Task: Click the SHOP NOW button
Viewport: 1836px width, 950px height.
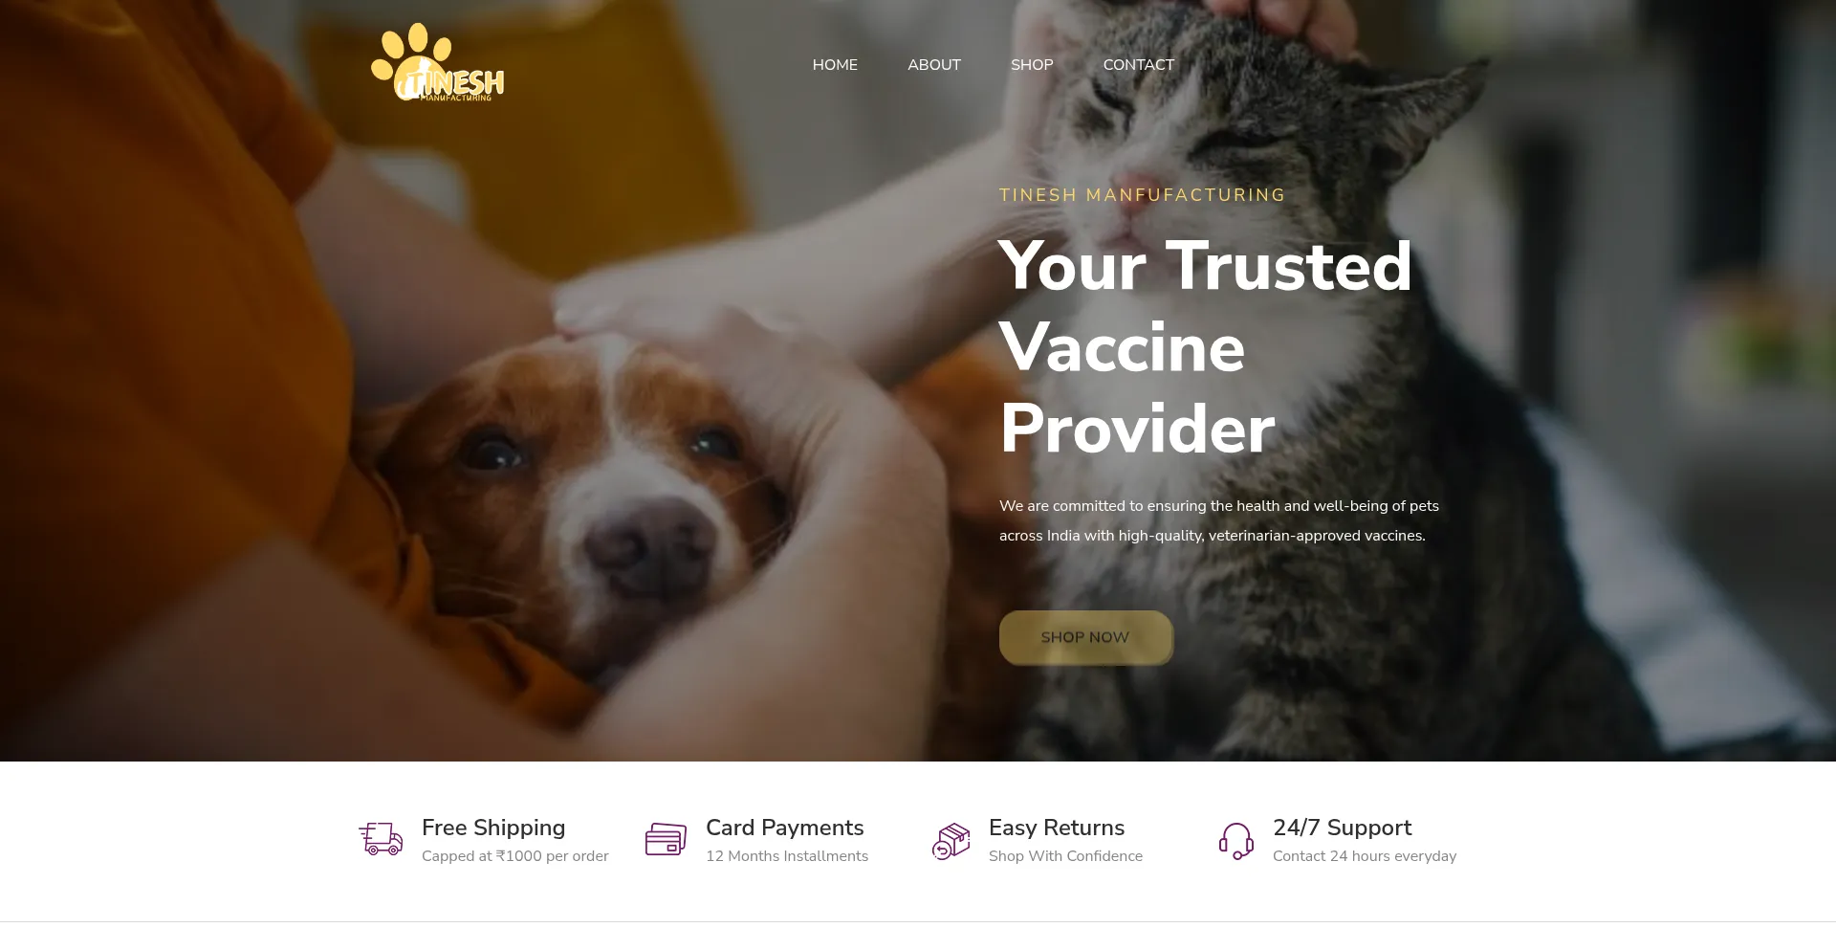Action: tap(1085, 637)
